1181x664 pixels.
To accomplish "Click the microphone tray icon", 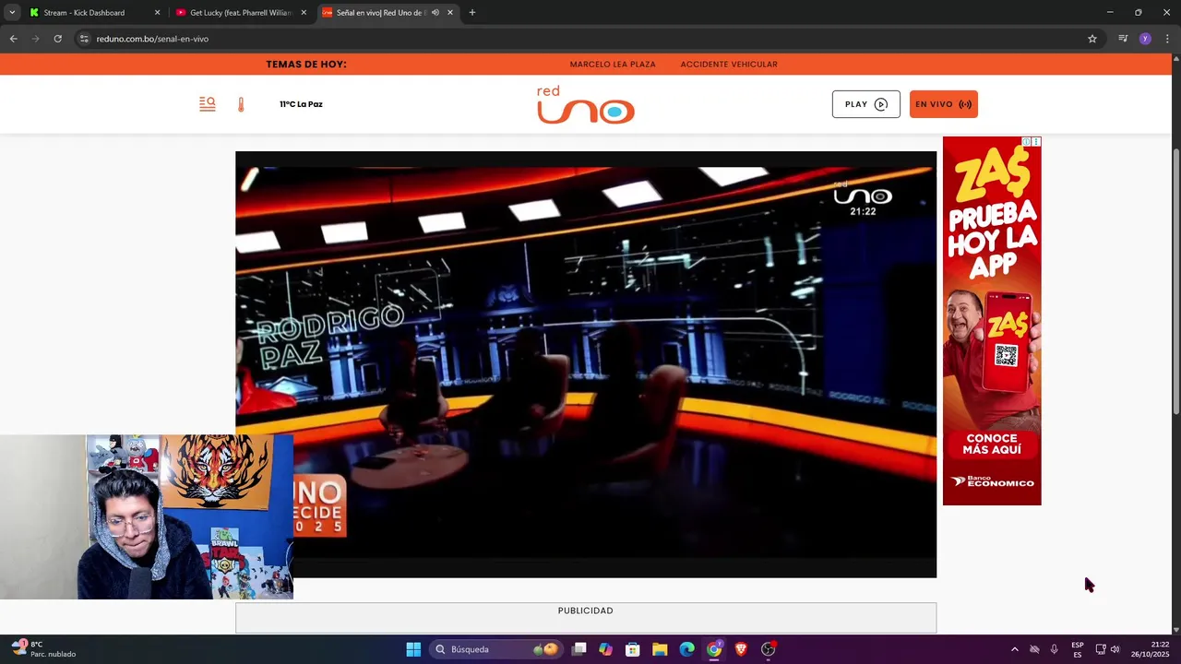I will pyautogui.click(x=1054, y=649).
